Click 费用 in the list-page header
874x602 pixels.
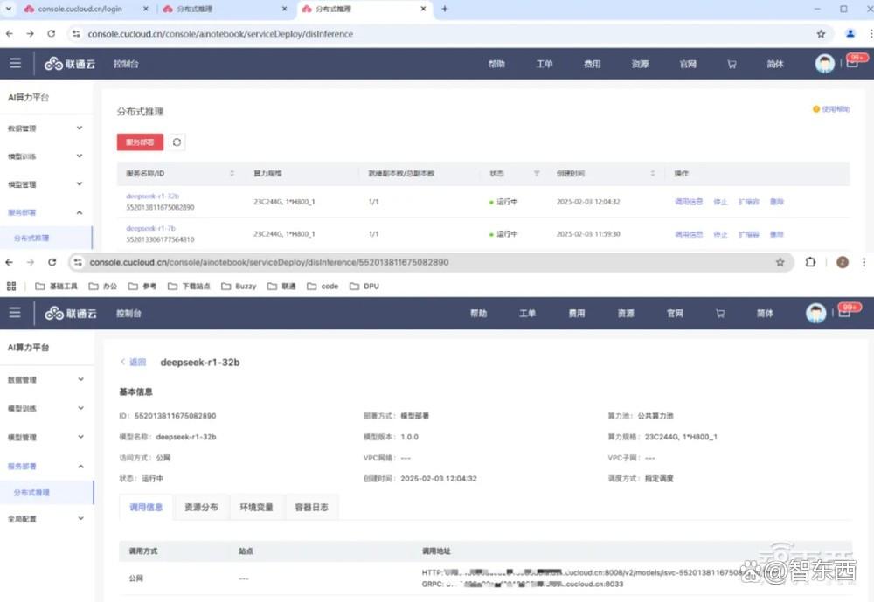coord(592,64)
